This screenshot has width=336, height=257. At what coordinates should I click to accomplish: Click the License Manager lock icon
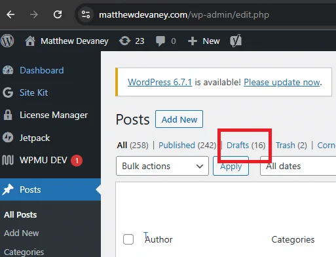click(x=8, y=115)
